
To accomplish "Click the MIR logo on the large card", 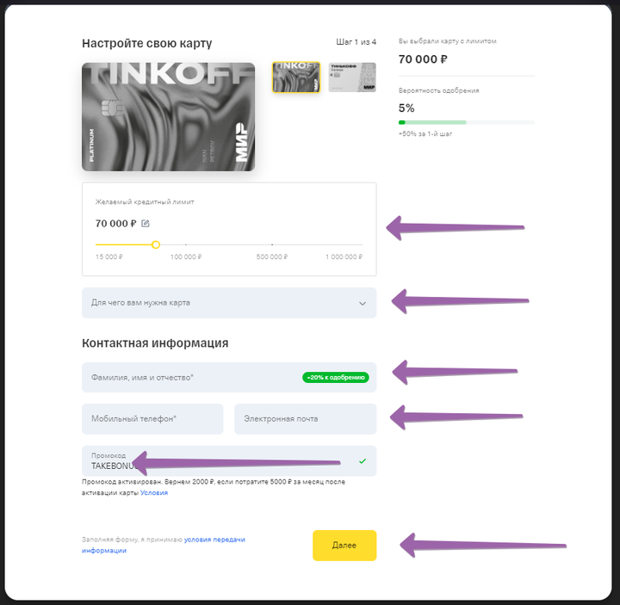I will click(x=242, y=143).
